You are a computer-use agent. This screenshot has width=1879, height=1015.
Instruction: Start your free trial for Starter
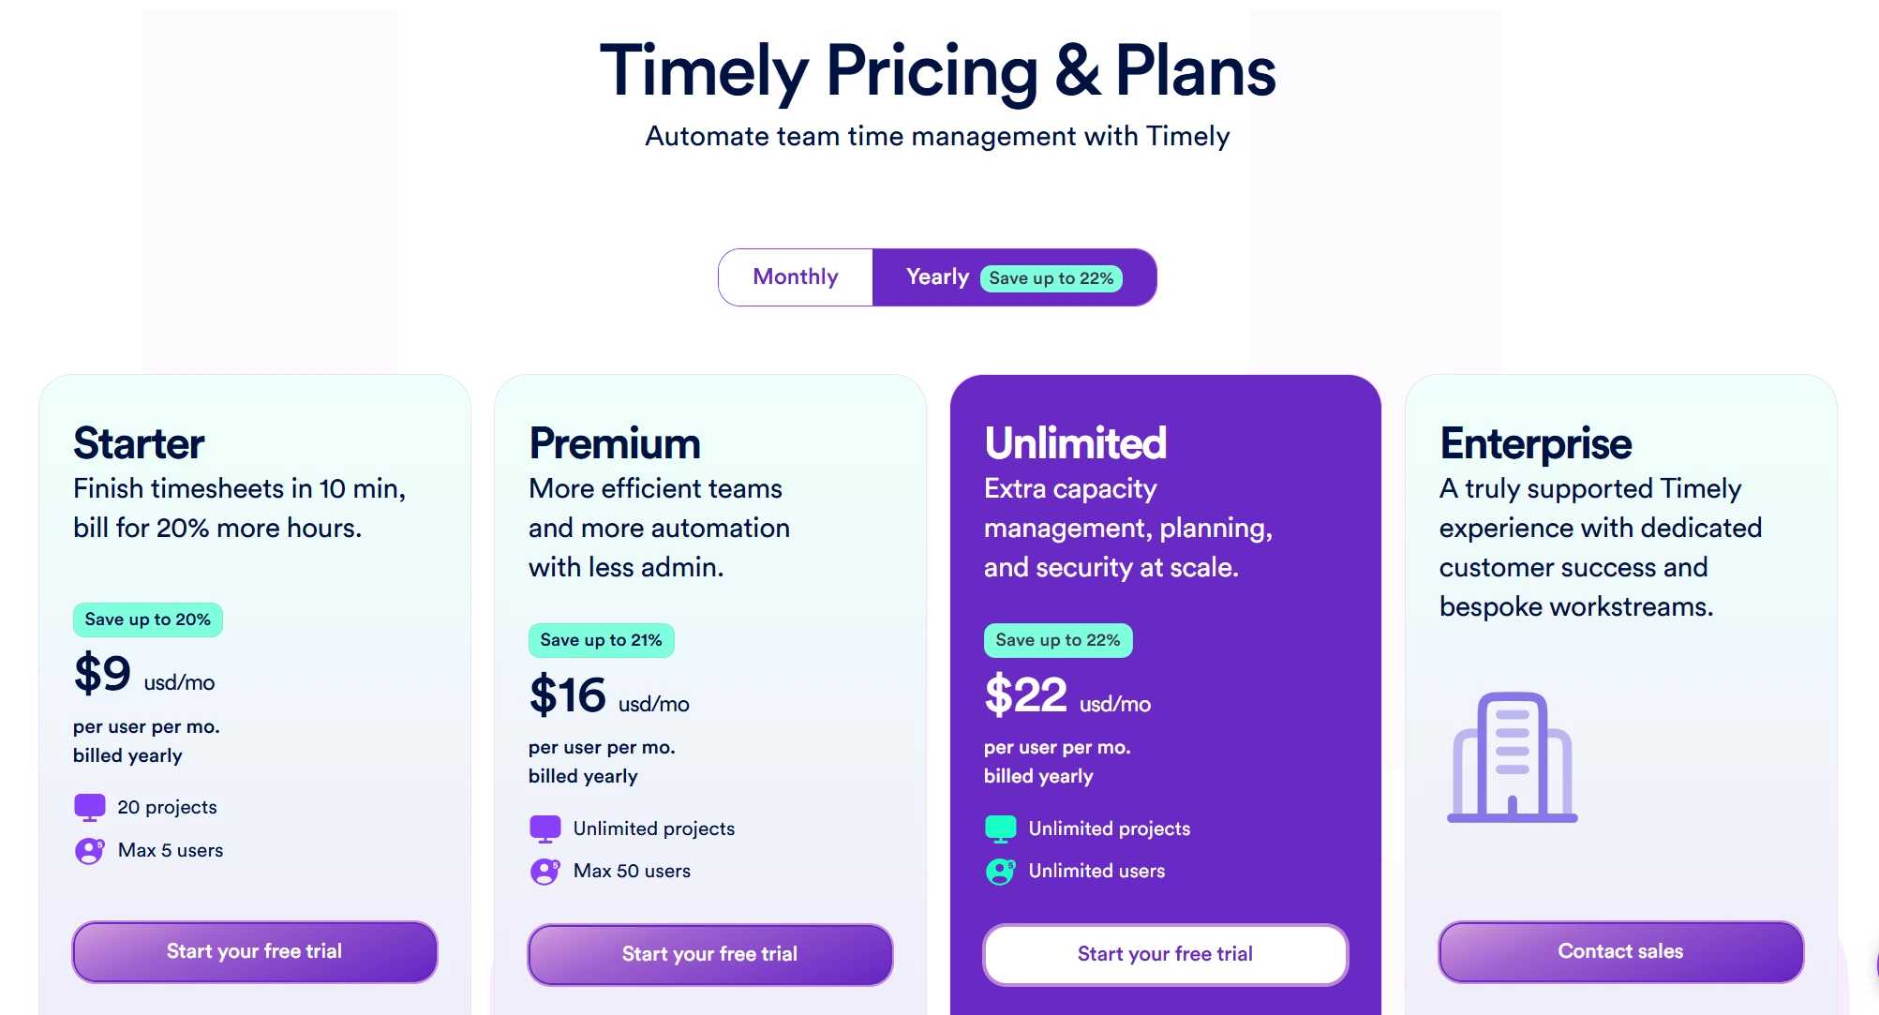click(254, 951)
